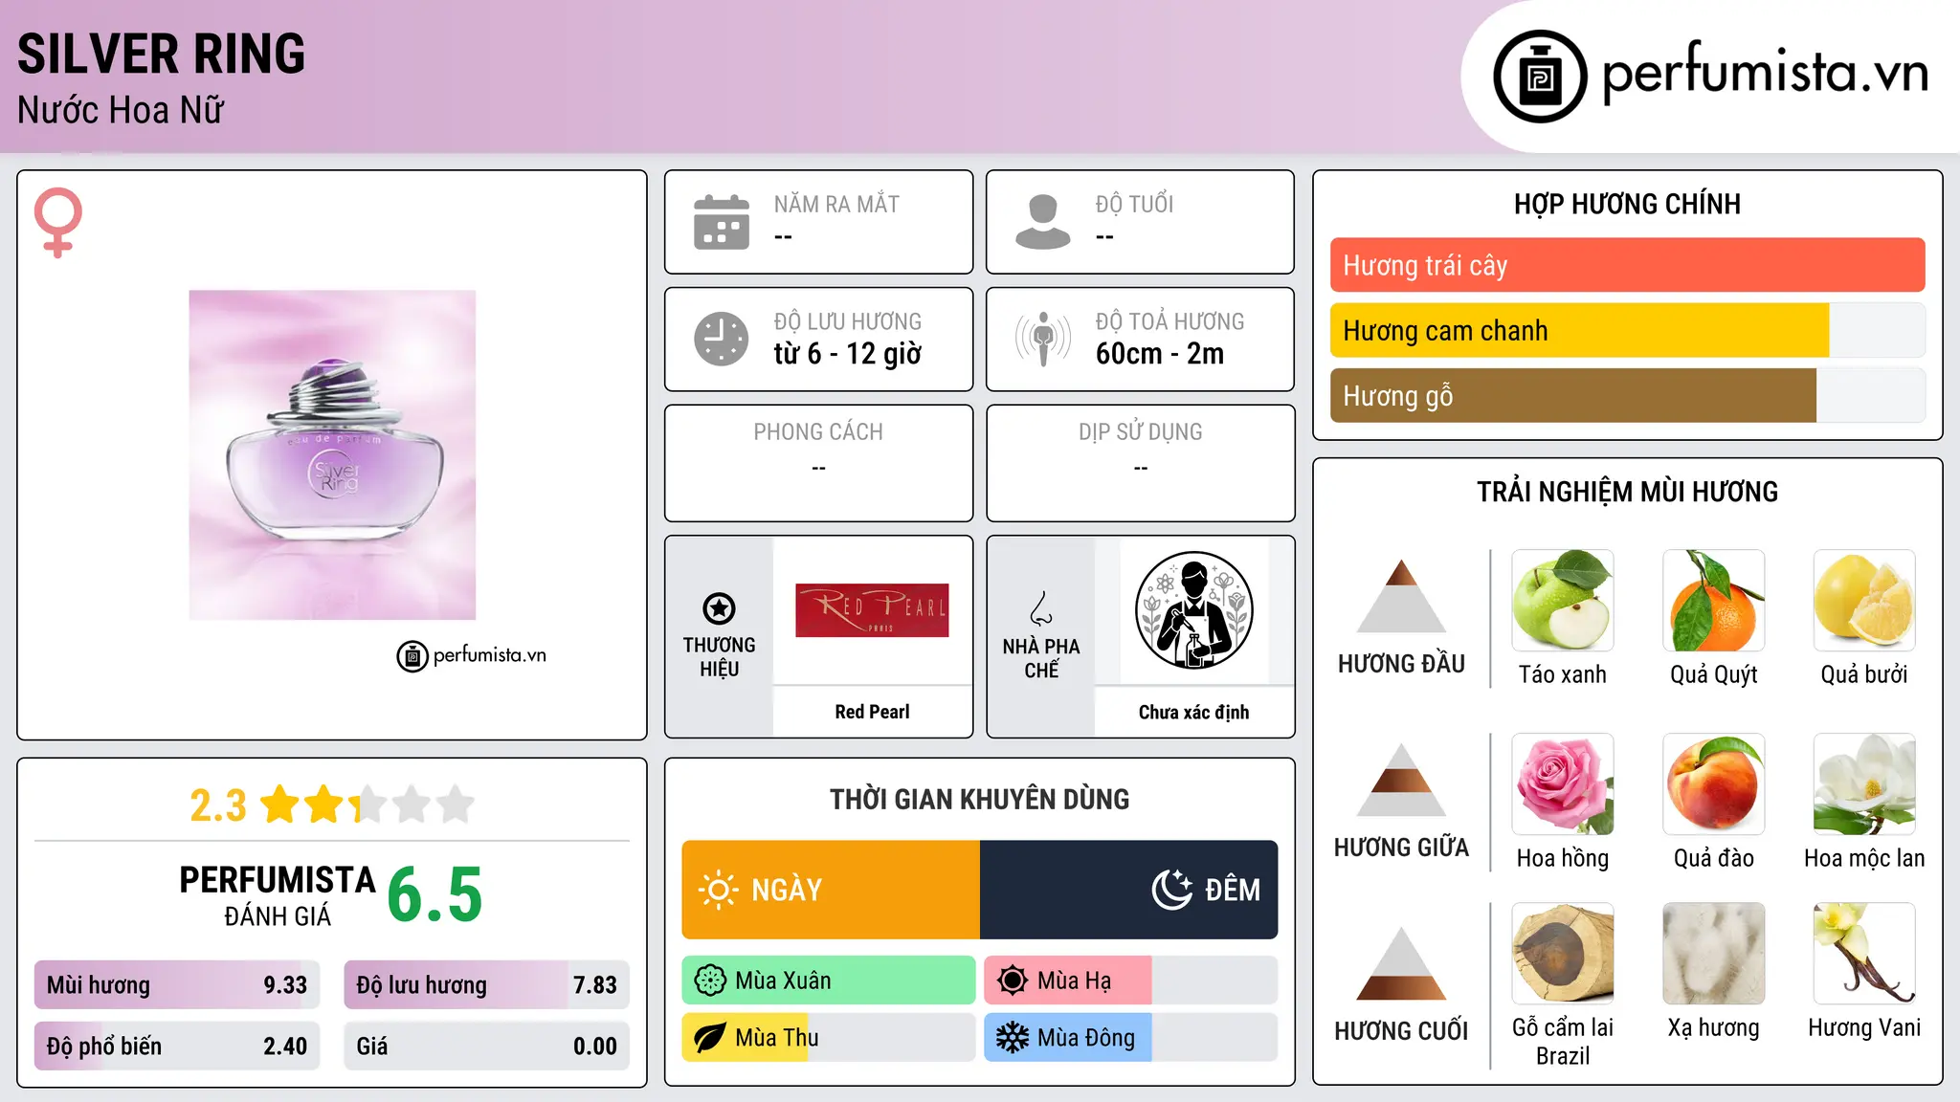Open the Hoa hồng rose note
The image size is (1960, 1102).
click(1563, 802)
